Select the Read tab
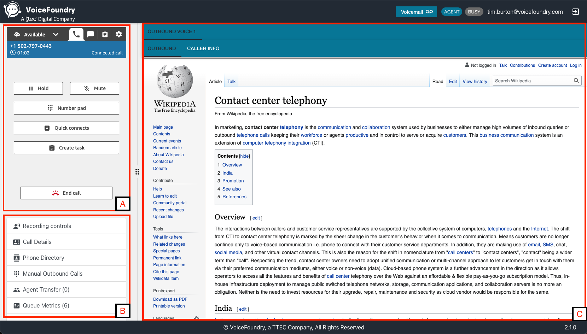 coord(437,81)
